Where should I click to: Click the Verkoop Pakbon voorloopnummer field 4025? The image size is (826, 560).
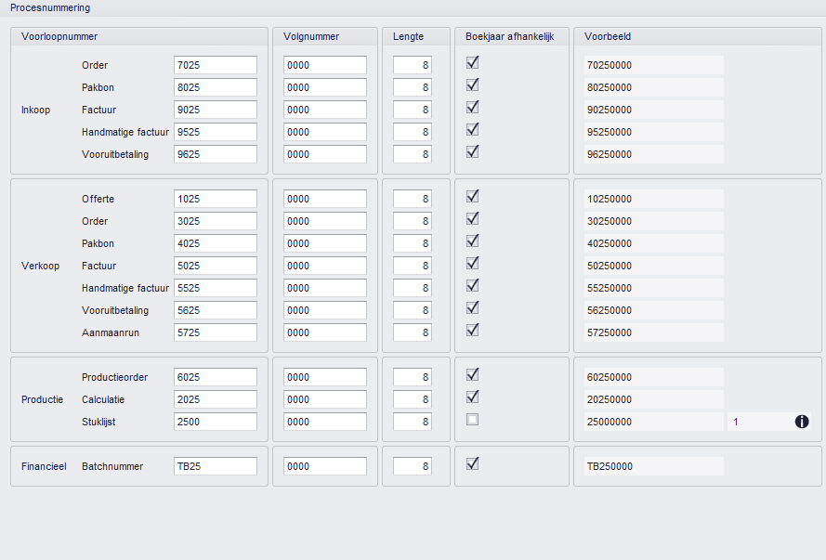[216, 243]
